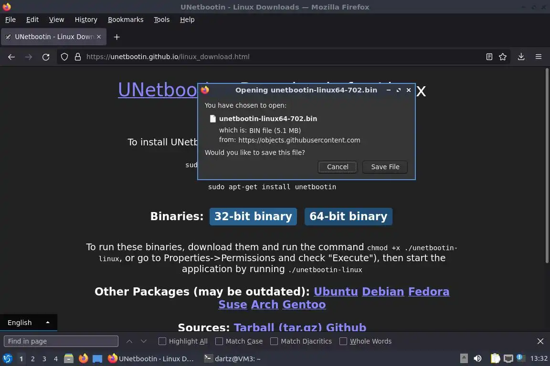Click Cancel in the download dialog
Viewport: 550px width, 366px height.
(338, 167)
